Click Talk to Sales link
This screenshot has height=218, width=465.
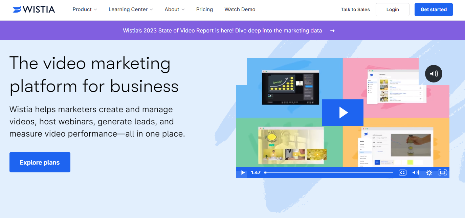[355, 9]
